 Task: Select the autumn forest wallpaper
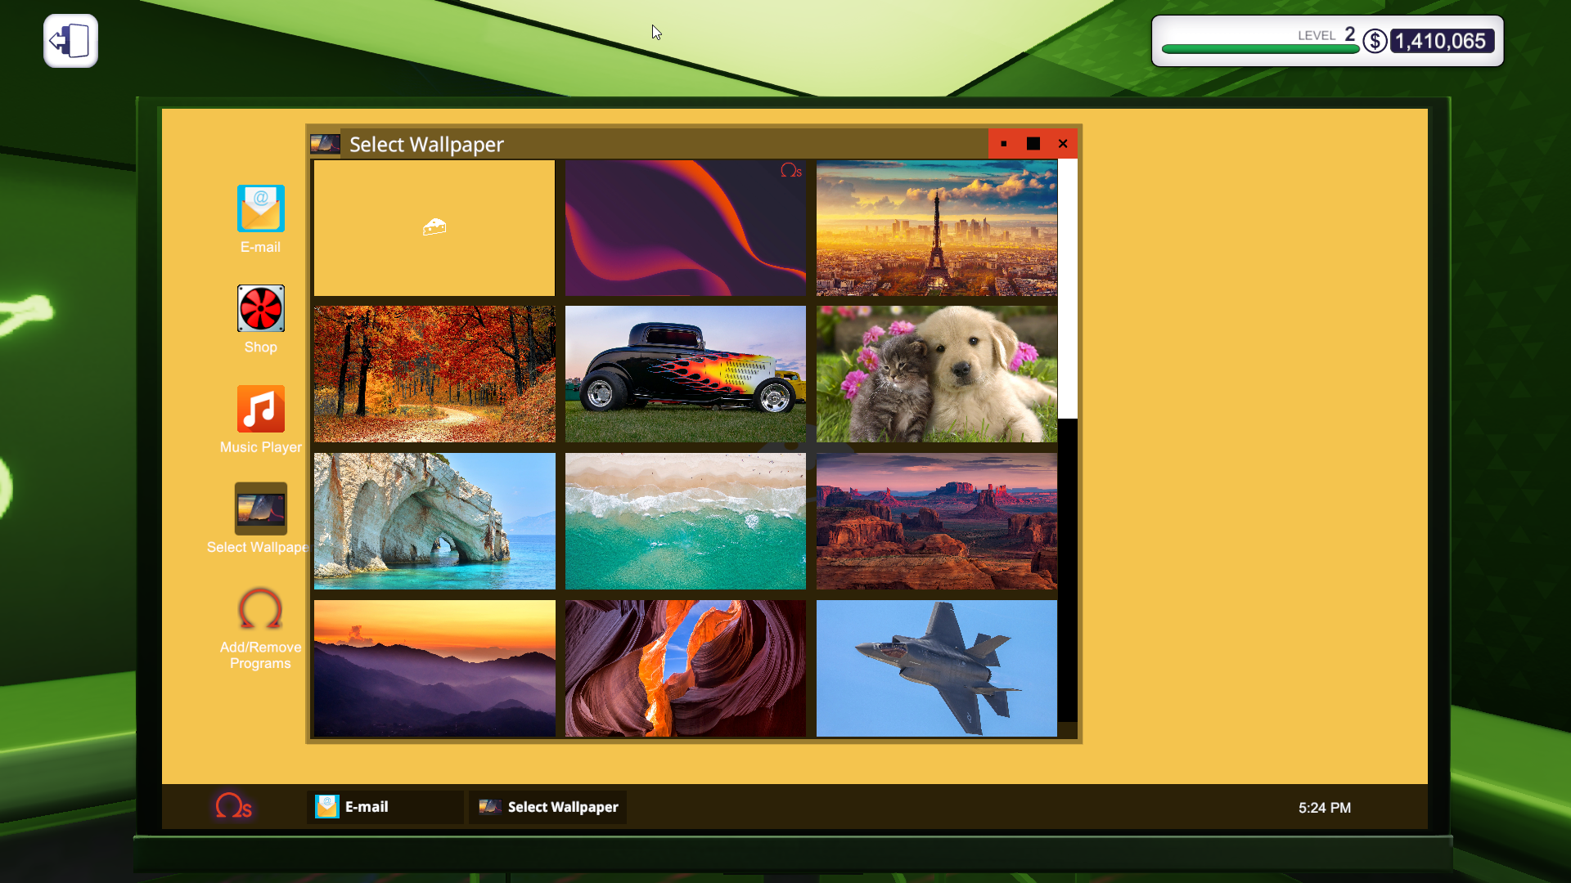[x=434, y=374]
